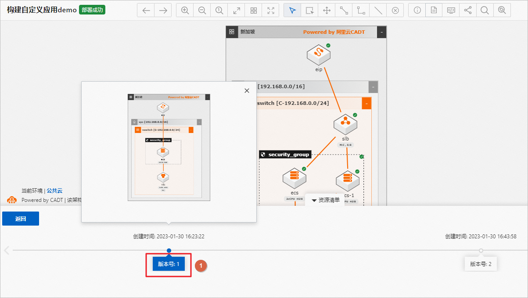
Task: Click the Powered by 阿里云CADT text
Action: 334,32
